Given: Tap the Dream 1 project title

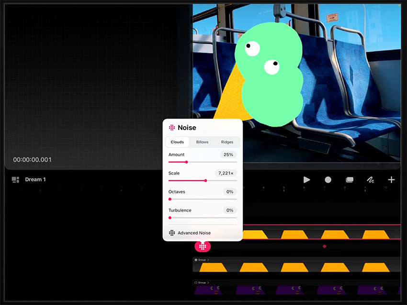Looking at the screenshot, I should [x=35, y=179].
